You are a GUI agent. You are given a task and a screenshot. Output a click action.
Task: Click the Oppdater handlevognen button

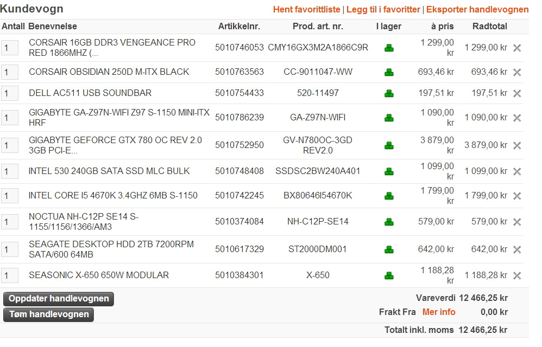tap(59, 299)
